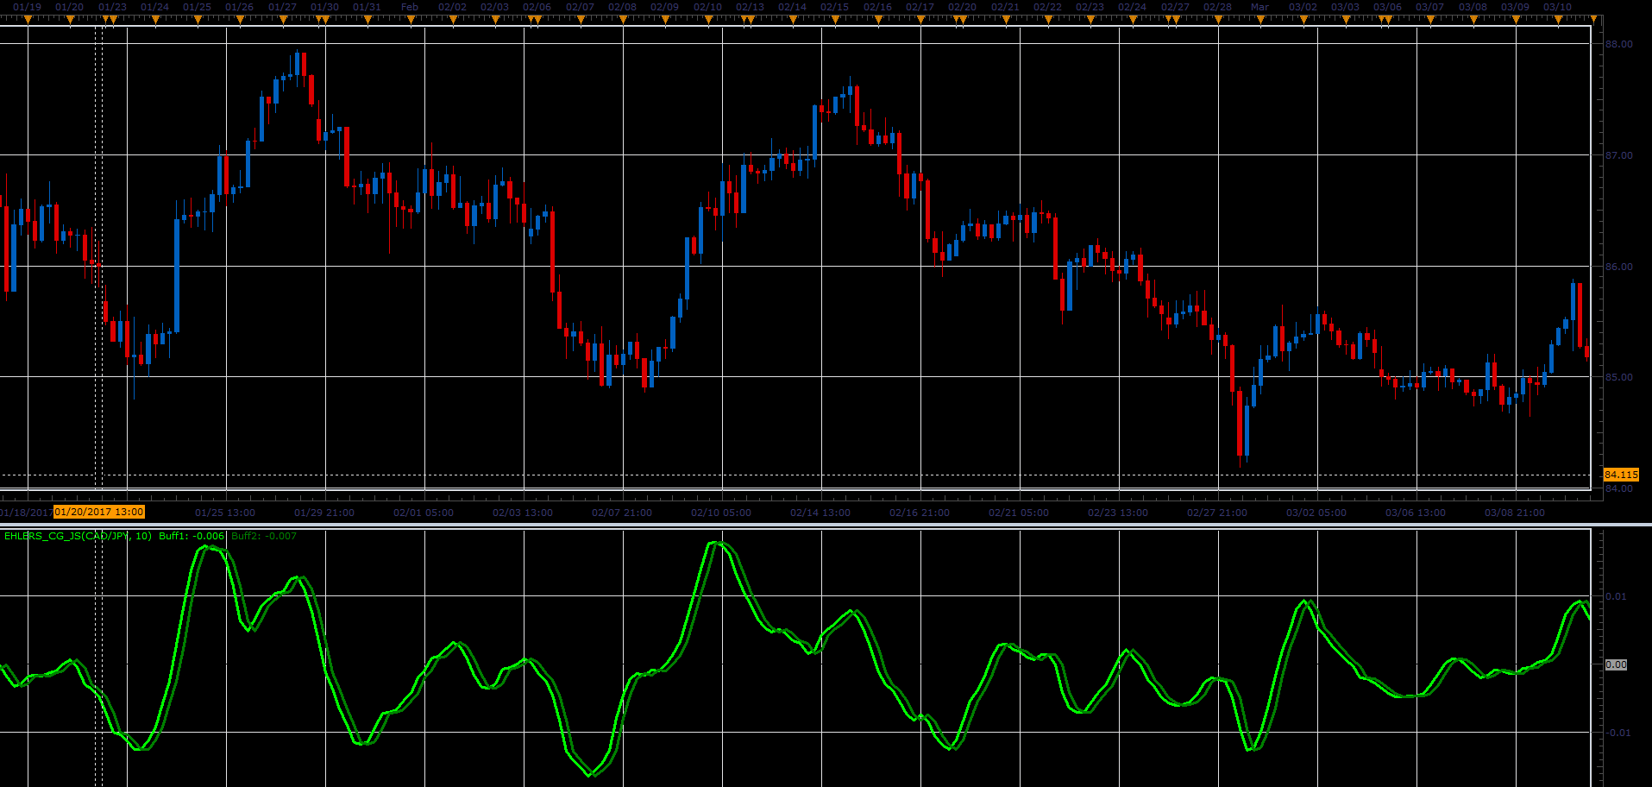
Task: Click the 02/28 date on top timeline
Action: [1217, 7]
